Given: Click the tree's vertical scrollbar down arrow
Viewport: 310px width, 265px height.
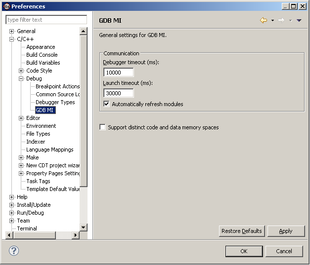Looking at the screenshot, I should [84, 227].
